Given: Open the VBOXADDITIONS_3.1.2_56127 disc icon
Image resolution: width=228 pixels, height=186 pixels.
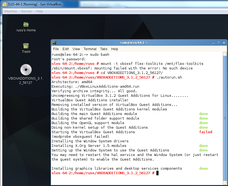Looking at the screenshot, I should 26,70.
